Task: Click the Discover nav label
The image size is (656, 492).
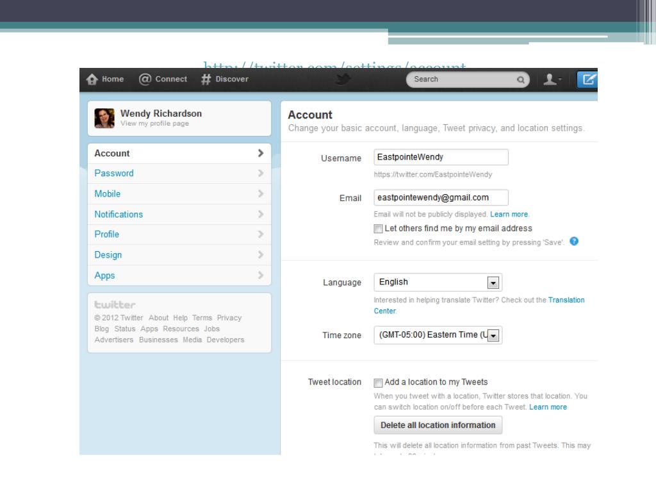Action: pyautogui.click(x=232, y=79)
